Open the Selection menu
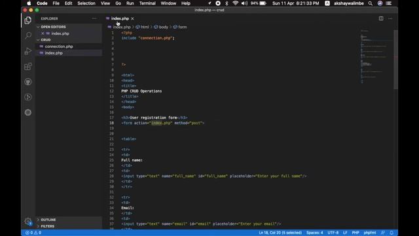 point(86,3)
